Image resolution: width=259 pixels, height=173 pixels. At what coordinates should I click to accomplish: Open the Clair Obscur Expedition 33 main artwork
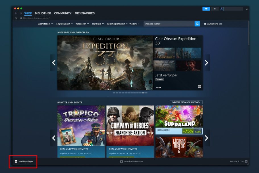click(105, 63)
